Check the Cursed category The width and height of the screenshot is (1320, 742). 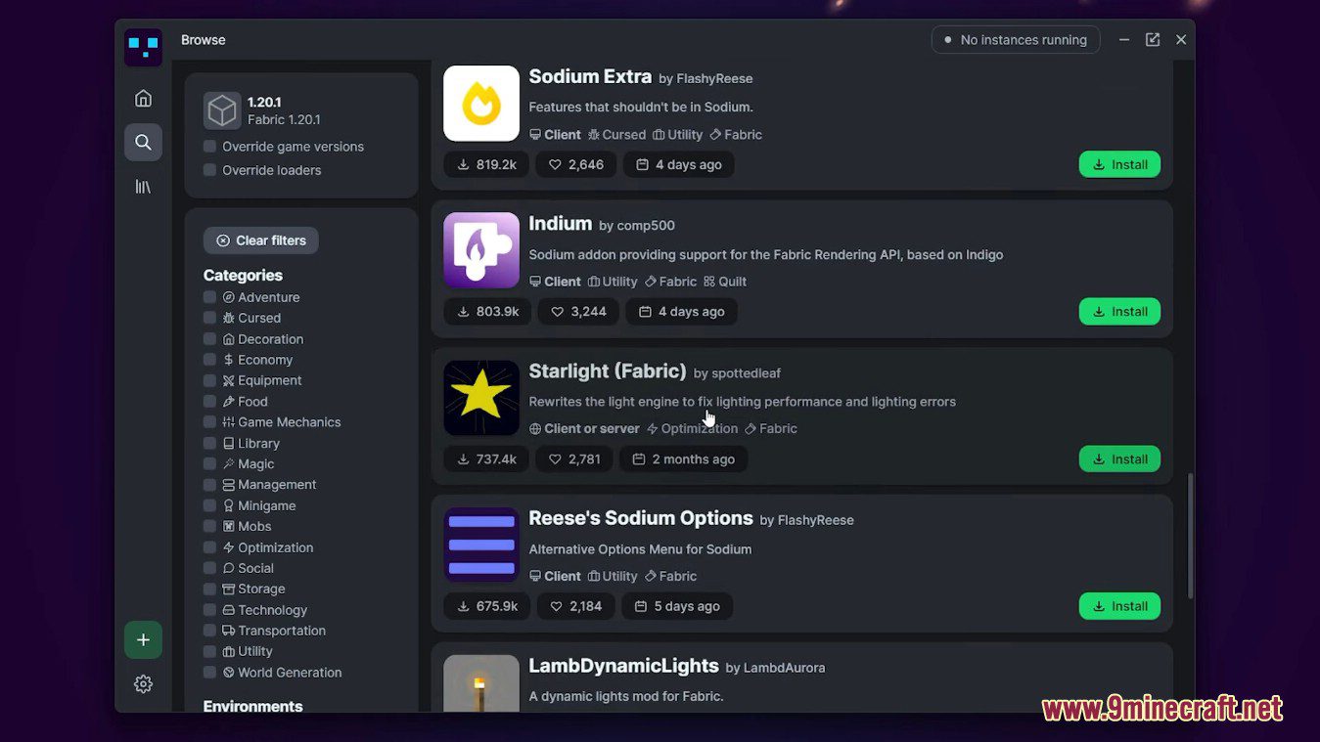tap(209, 318)
